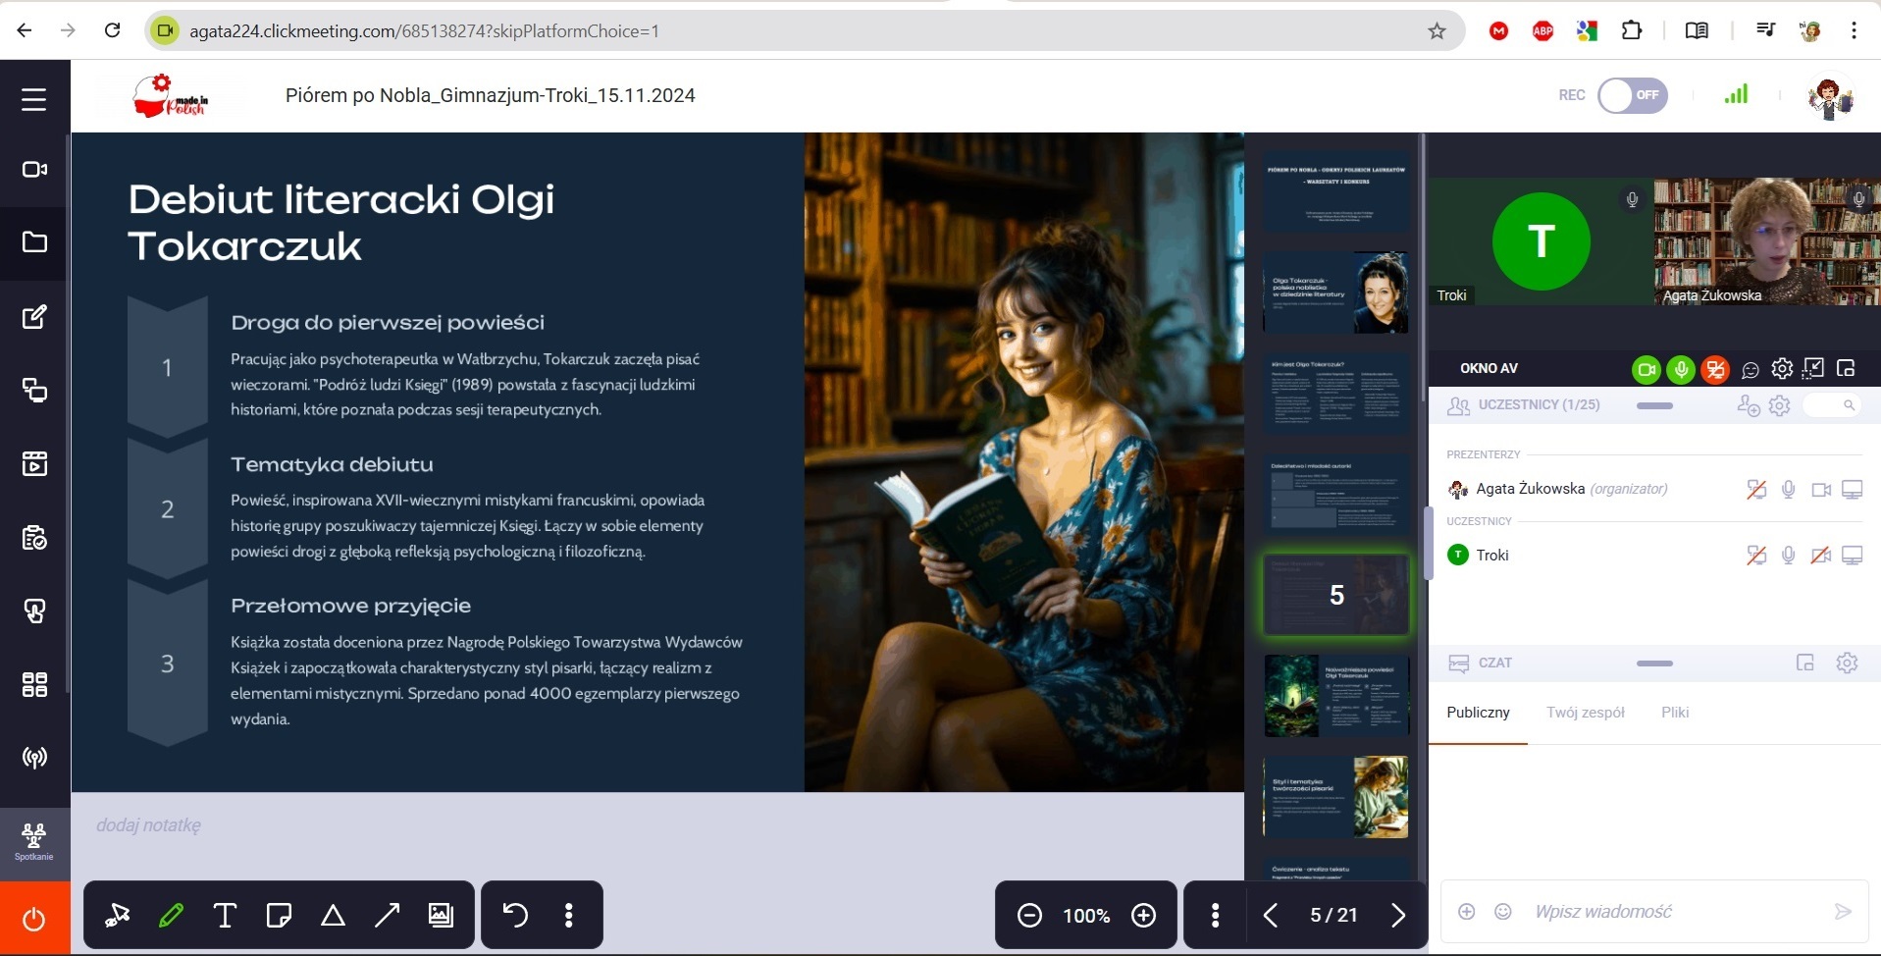The image size is (1881, 956).
Task: Toggle the REC recording switch
Action: pos(1633,95)
